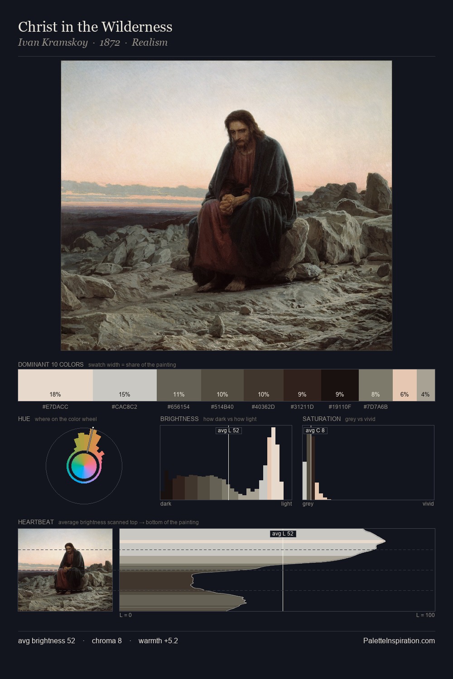Click the L = 100 axis label
The image size is (453, 679).
point(425,615)
